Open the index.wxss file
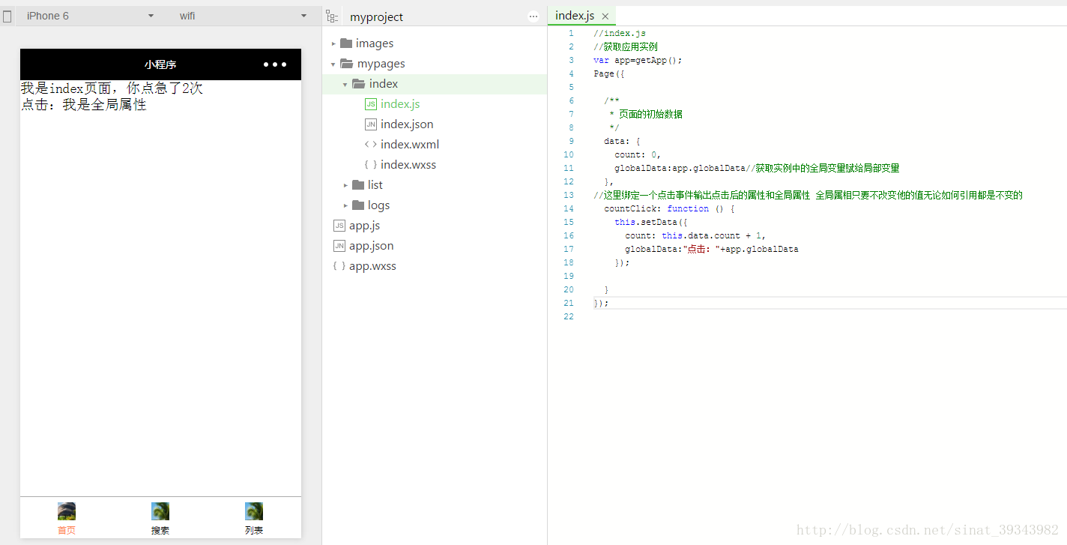The image size is (1067, 545). tap(408, 165)
